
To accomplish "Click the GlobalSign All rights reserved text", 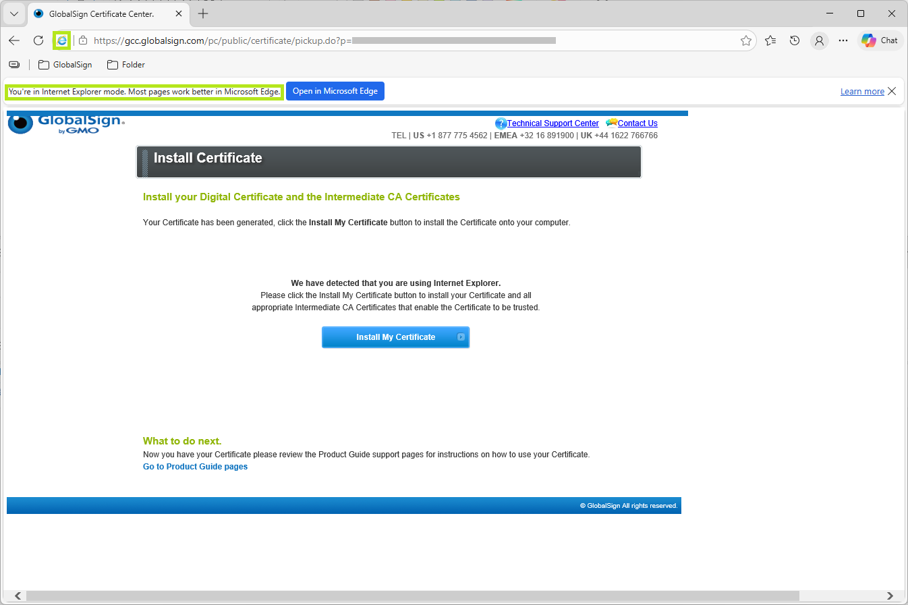I will pyautogui.click(x=629, y=506).
